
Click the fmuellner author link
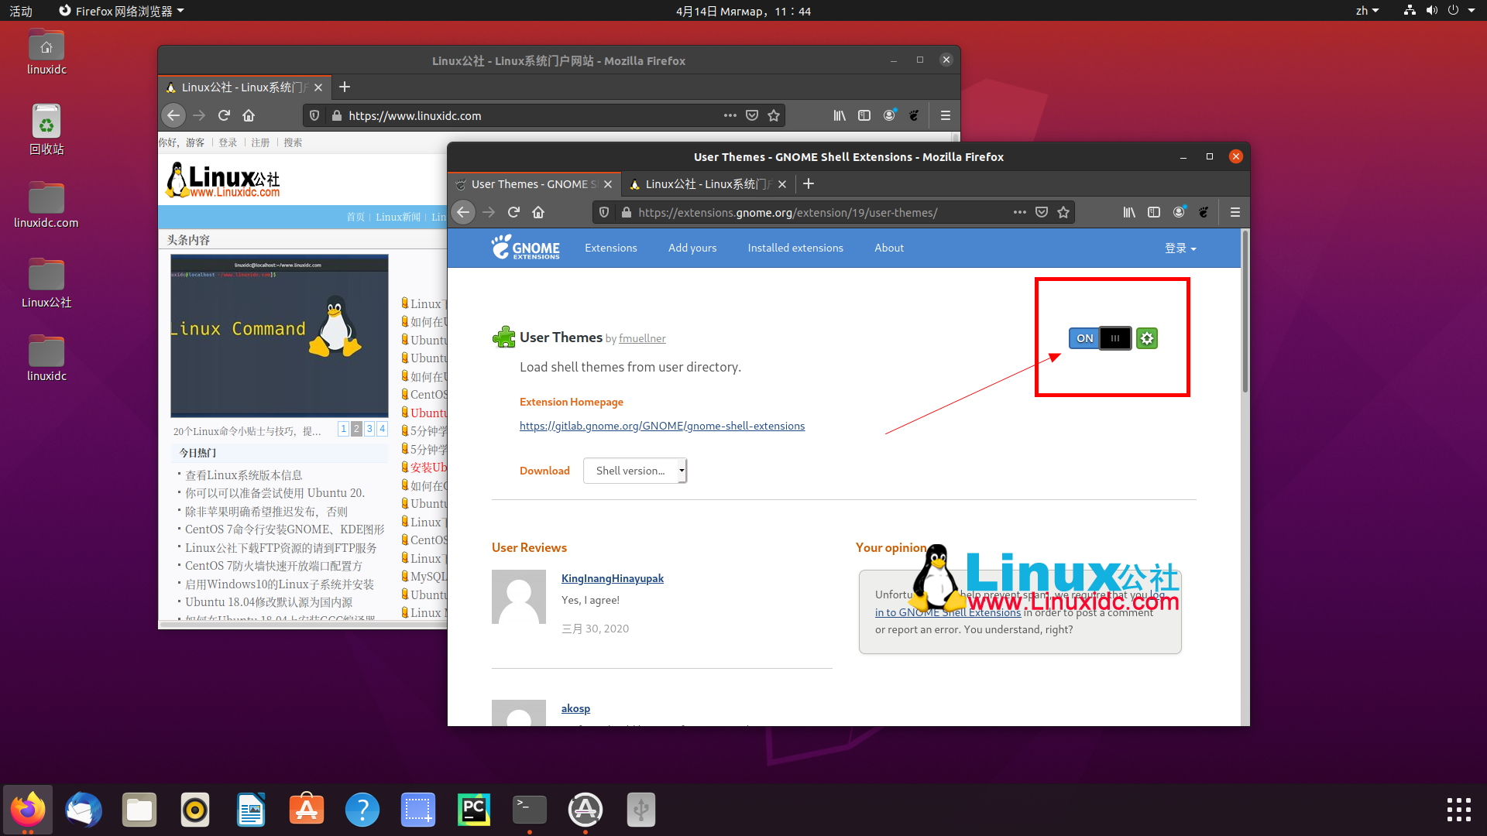pos(642,338)
